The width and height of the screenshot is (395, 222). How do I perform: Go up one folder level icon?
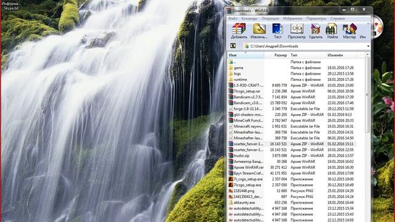pyautogui.click(x=233, y=46)
